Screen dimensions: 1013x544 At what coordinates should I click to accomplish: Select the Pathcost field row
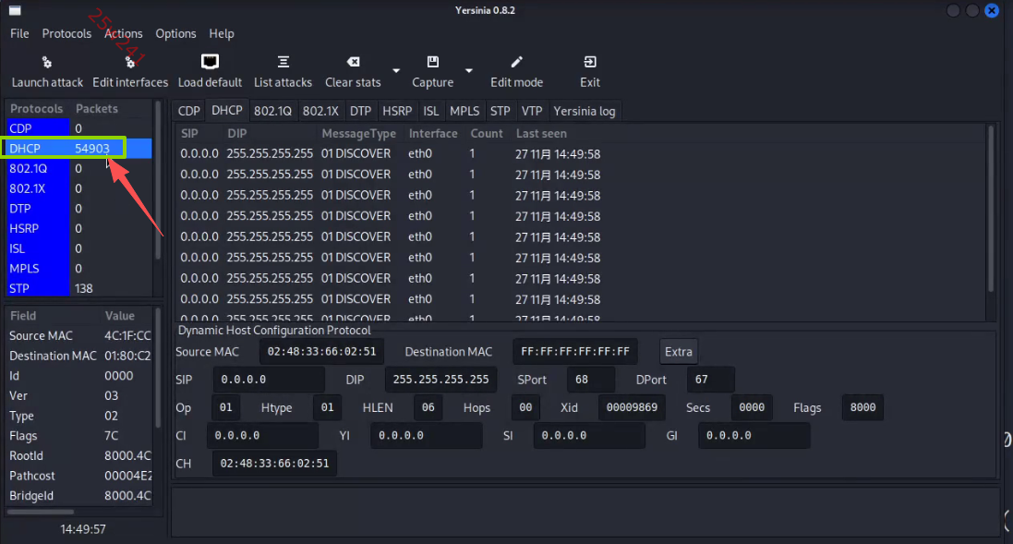tap(78, 477)
